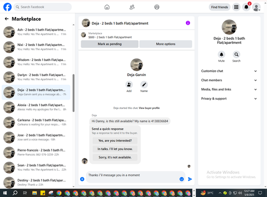Screen dimensions: 267x197
Task: Click the Marketplace listing '$800 - 2 beds' text
Action: (110, 37)
